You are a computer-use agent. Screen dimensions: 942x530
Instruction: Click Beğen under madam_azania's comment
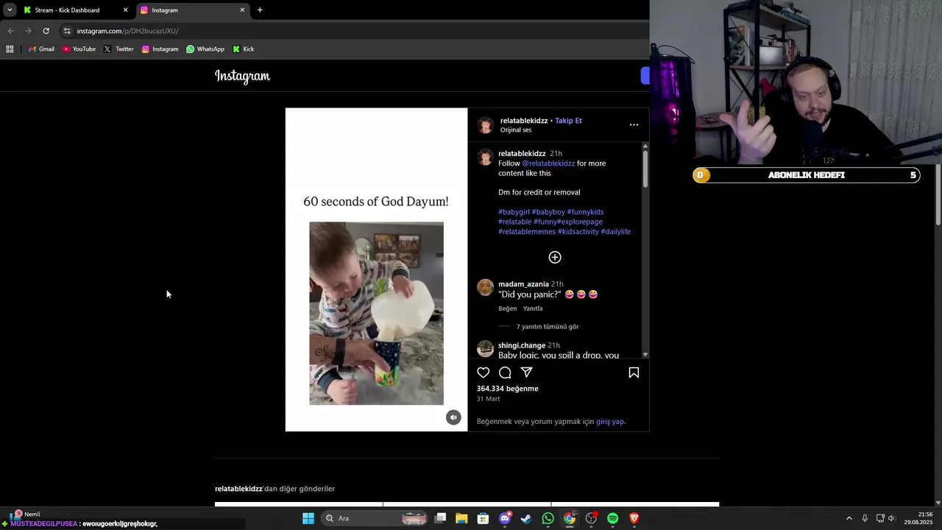[x=507, y=308]
